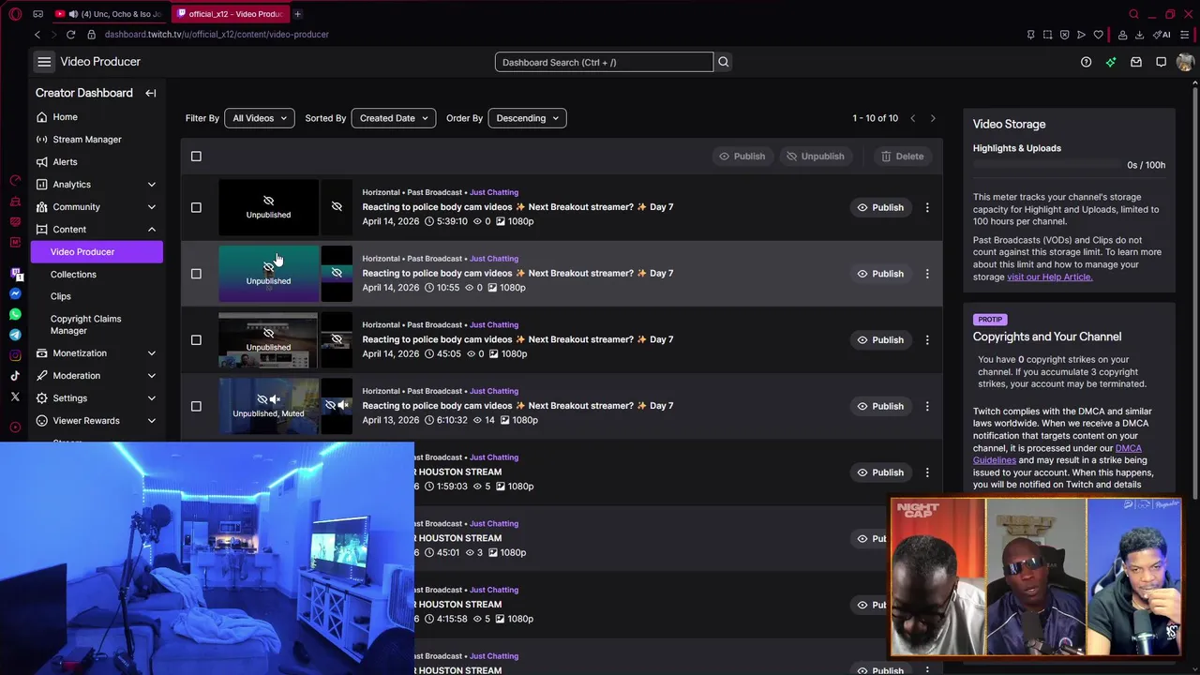1200x675 pixels.
Task: Click the snapshot capture icon in address bar
Action: (x=1047, y=35)
